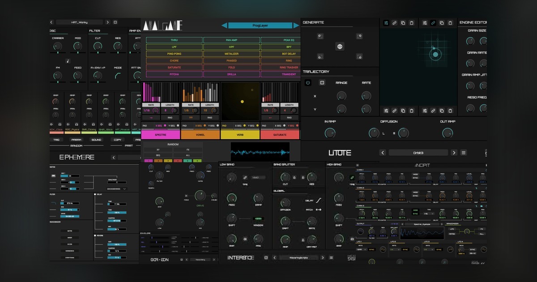Screen dimensions: 537x282
Task: Click the DELAY curve icon in Interstice GLOBAL
Action: (x=320, y=200)
